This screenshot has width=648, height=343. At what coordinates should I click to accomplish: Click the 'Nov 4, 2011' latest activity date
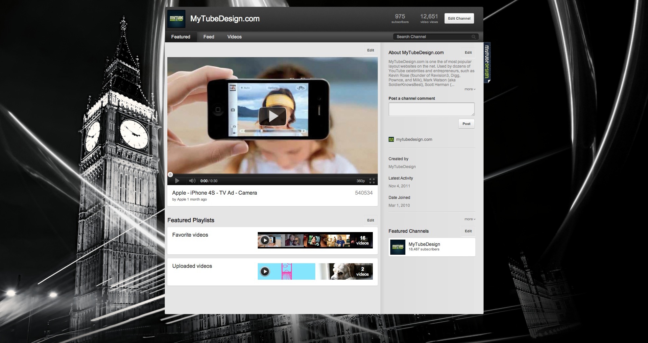399,186
